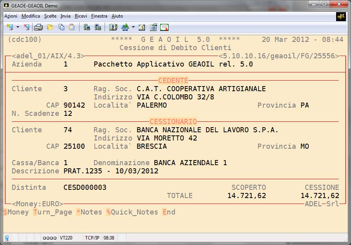Image resolution: width=351 pixels, height=245 pixels.
Task: Click the disconnect session icon
Action: tap(27, 27)
